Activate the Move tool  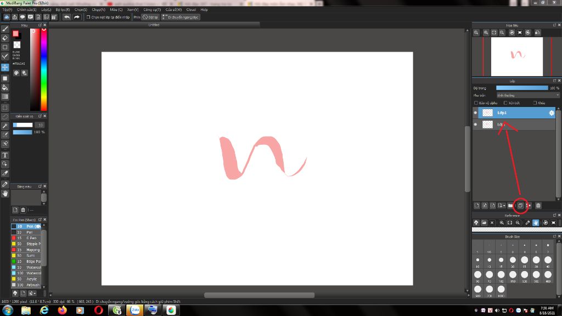pos(5,67)
